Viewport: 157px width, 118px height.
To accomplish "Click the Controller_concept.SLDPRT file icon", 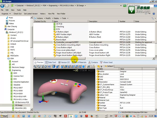I will tap(54, 42).
